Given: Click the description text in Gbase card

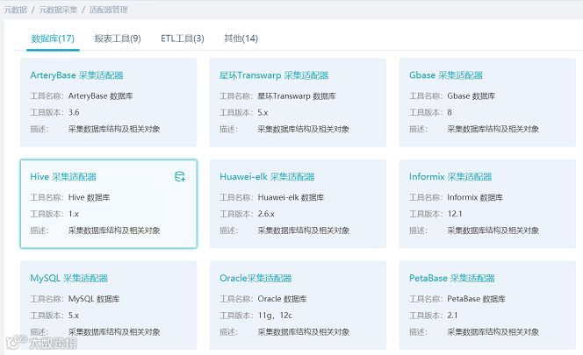Looking at the screenshot, I should coord(493,129).
